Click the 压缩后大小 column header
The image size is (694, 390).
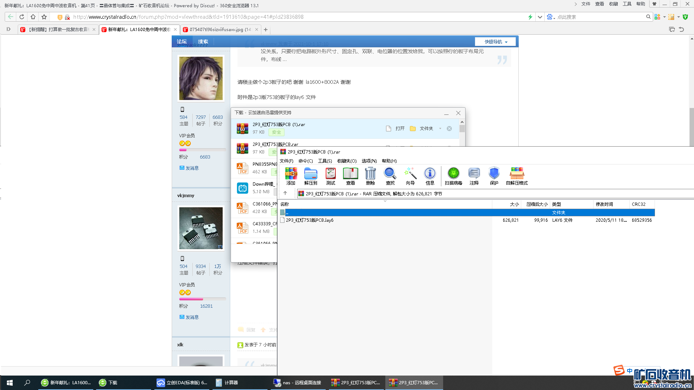(x=537, y=204)
